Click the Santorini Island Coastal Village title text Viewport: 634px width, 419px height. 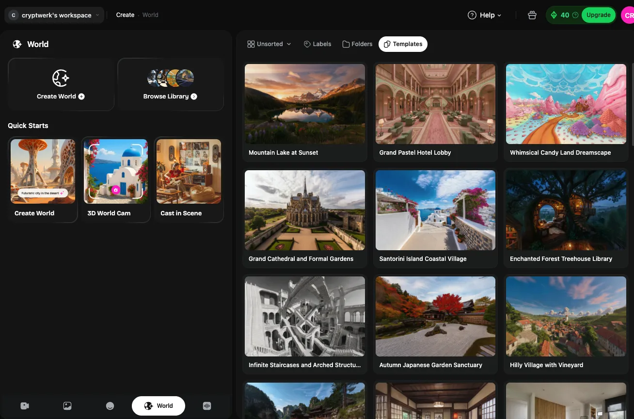click(x=423, y=258)
